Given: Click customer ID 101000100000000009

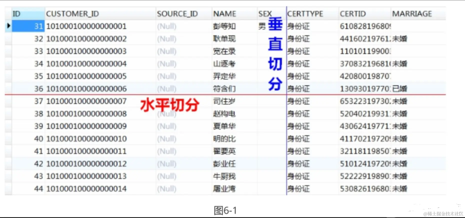Looking at the screenshot, I should (x=86, y=126).
